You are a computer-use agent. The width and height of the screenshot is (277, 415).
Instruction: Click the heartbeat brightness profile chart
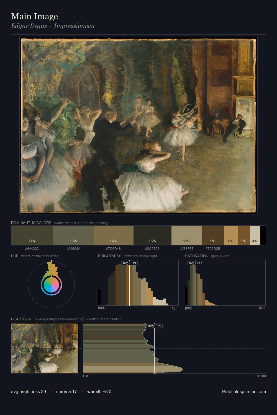tap(175, 348)
